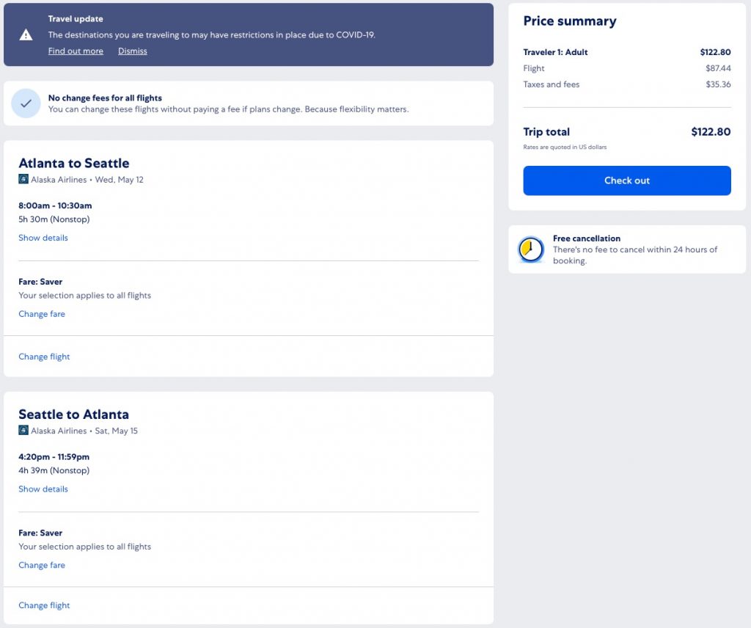Click the clock icon beside Free cancellation
This screenshot has width=751, height=628.
point(530,249)
